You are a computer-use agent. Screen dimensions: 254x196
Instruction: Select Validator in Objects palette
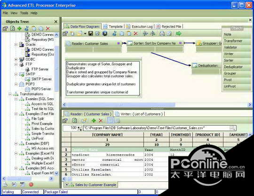[x=236, y=47]
